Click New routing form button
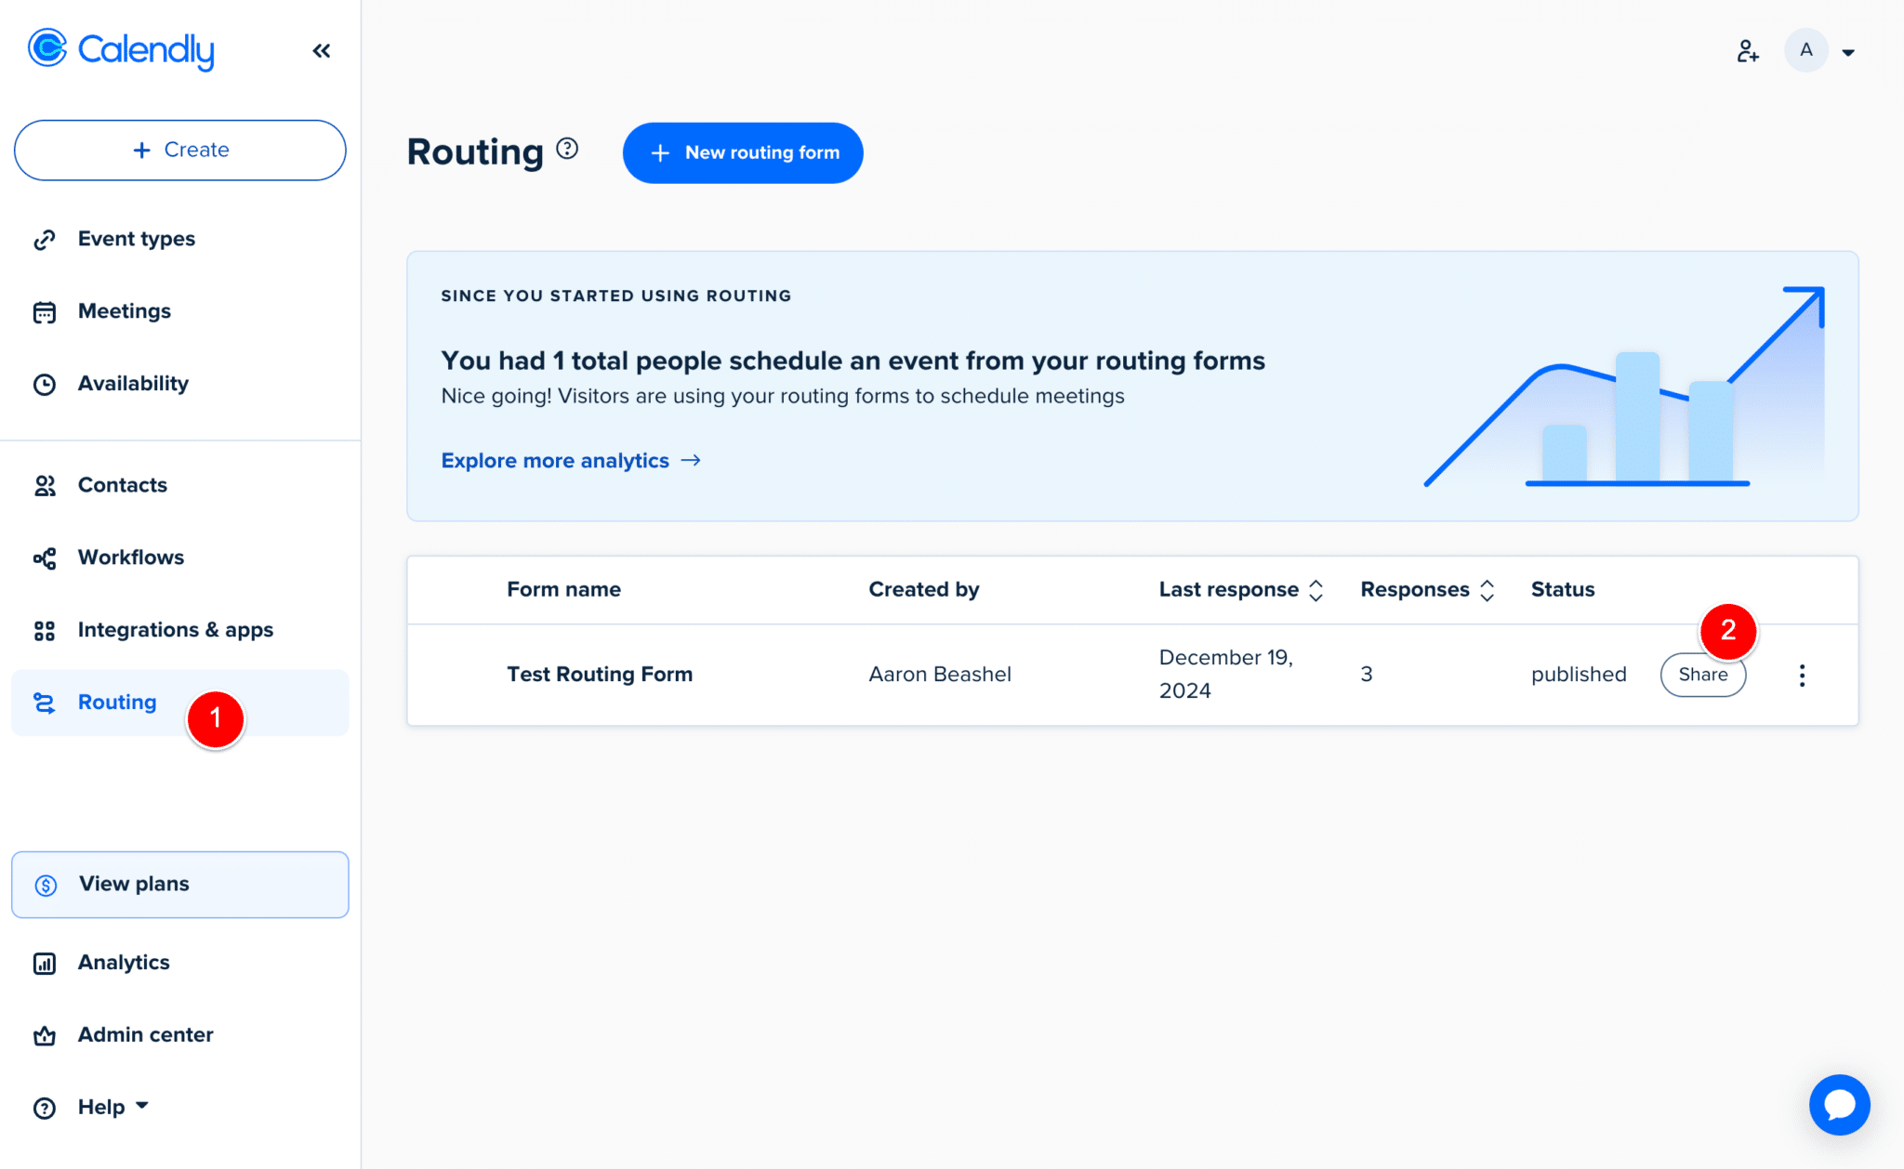The image size is (1904, 1169). 743,152
